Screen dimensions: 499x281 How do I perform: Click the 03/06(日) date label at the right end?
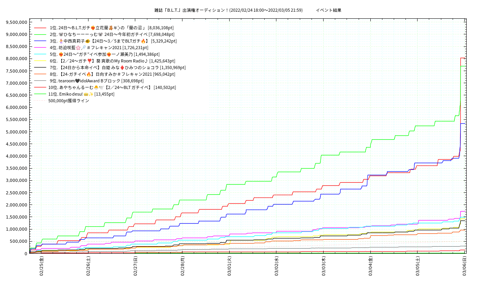click(x=464, y=266)
